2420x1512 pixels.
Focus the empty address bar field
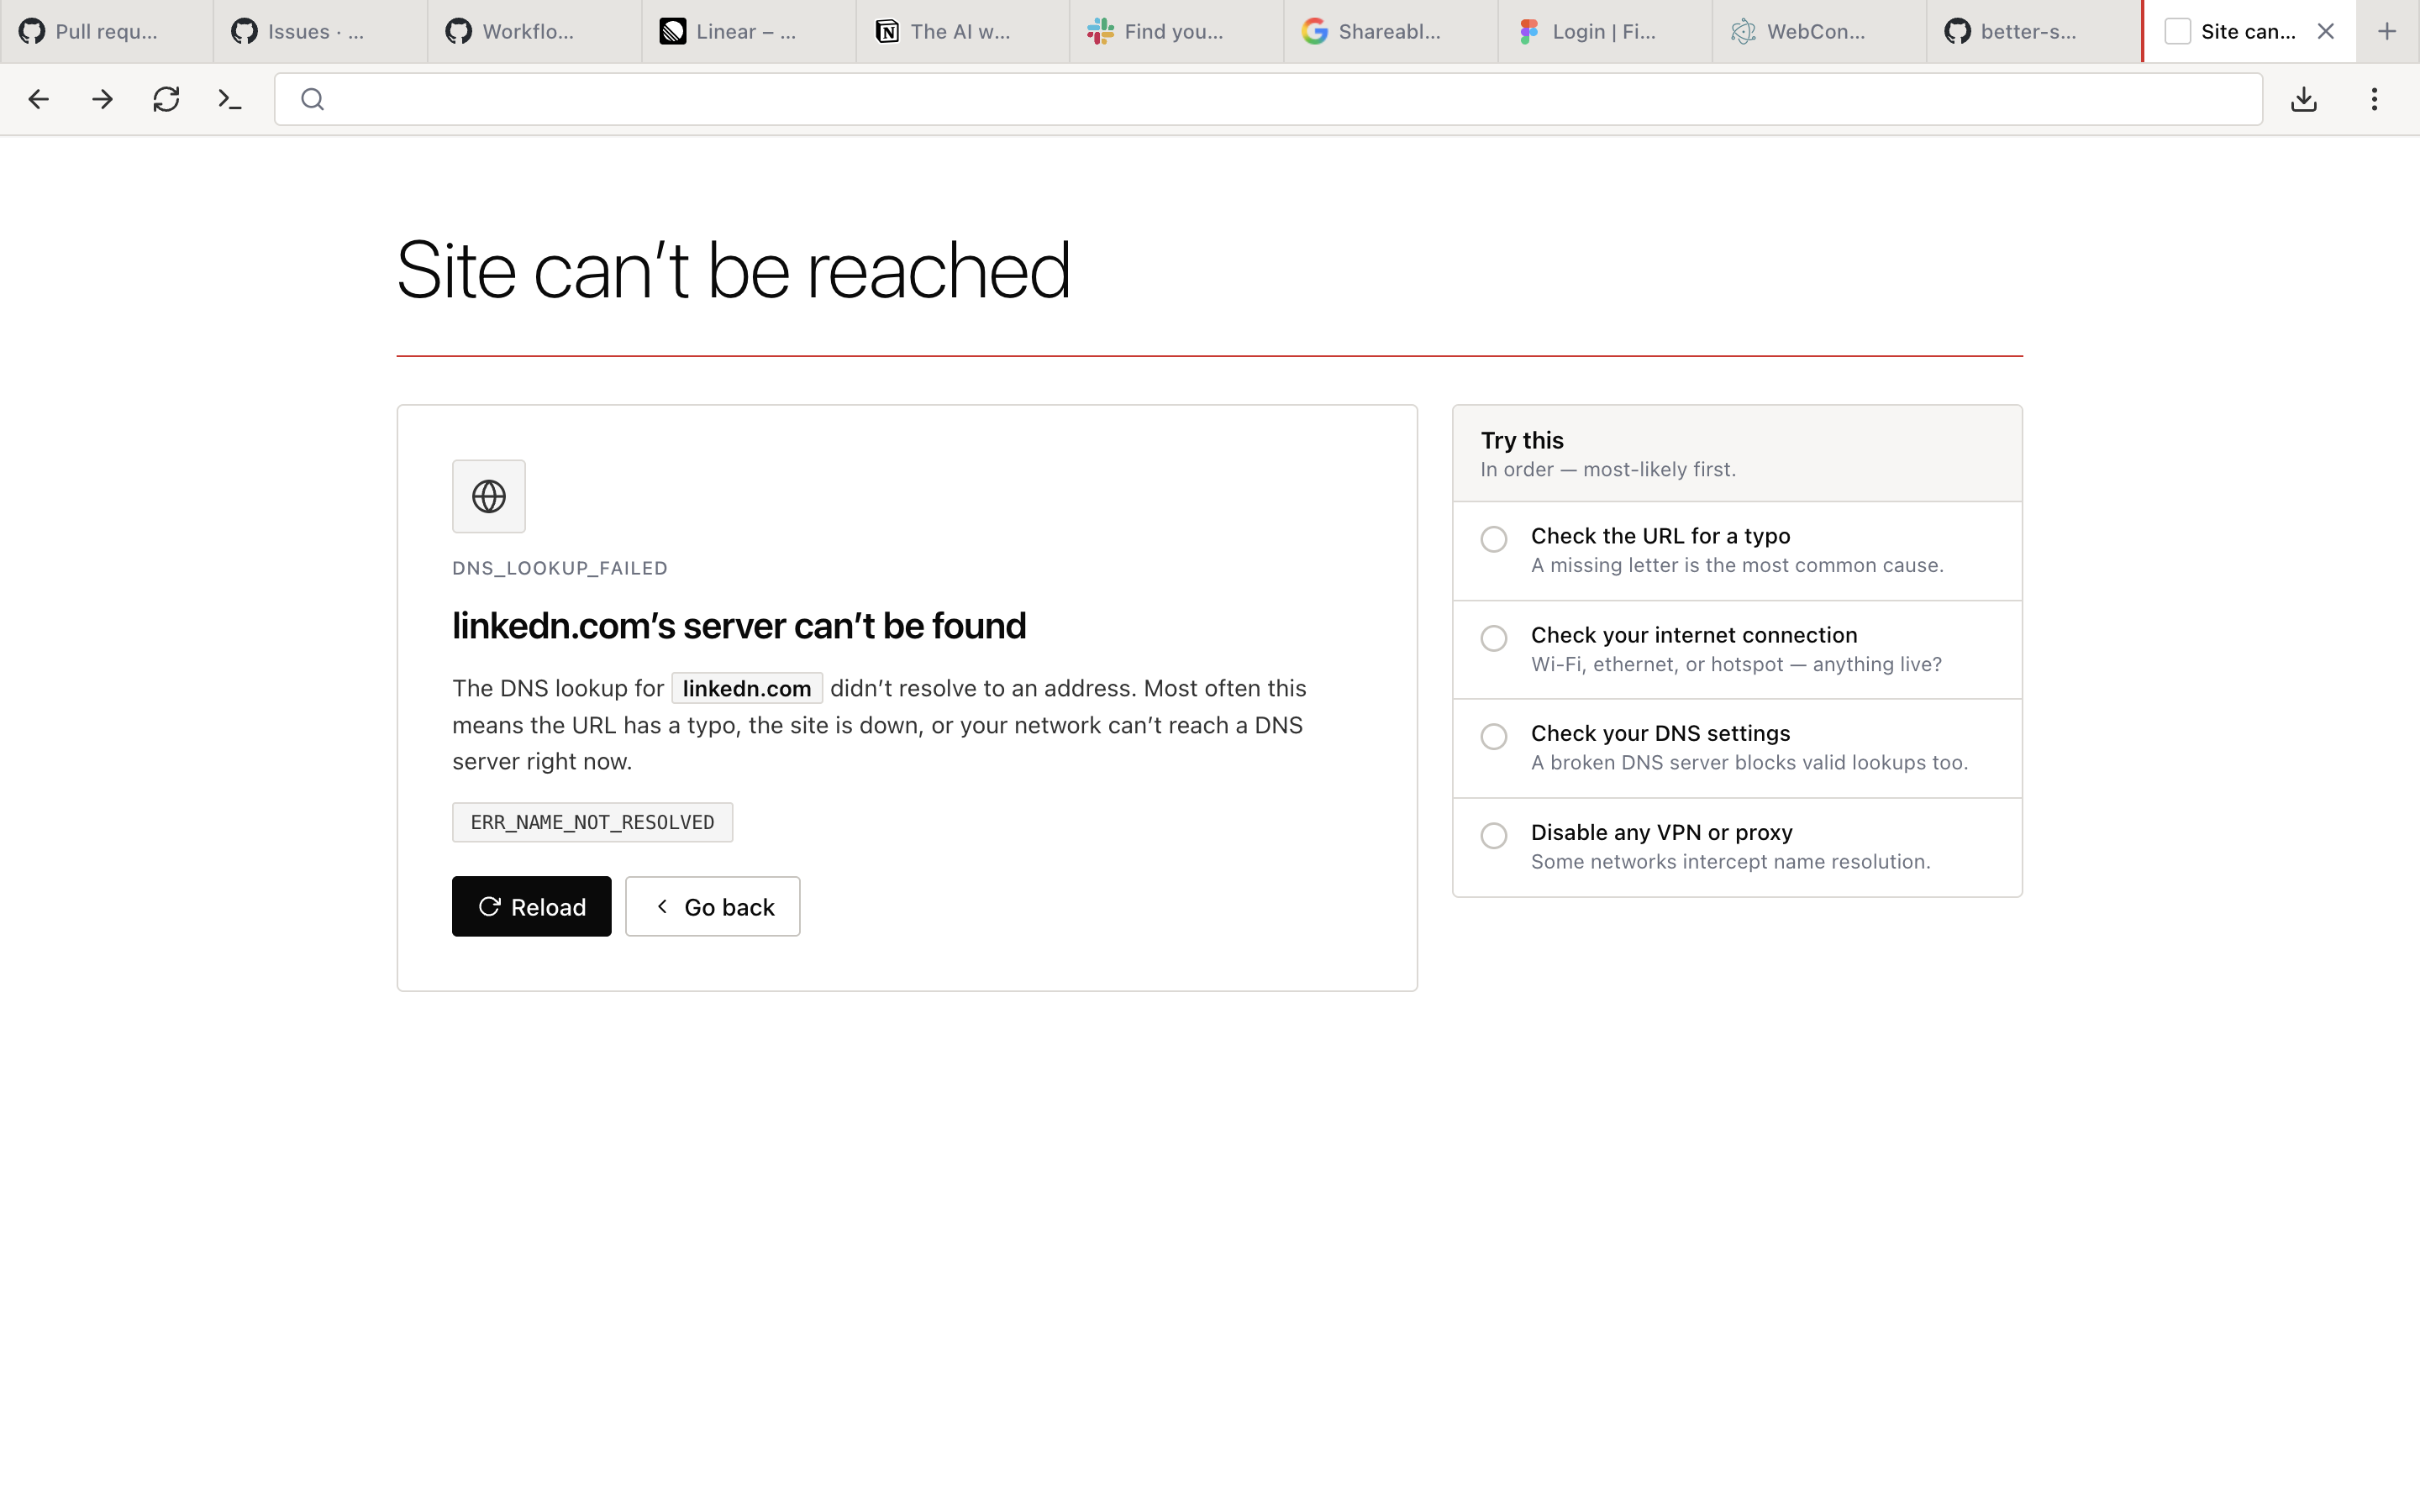tap(1268, 99)
